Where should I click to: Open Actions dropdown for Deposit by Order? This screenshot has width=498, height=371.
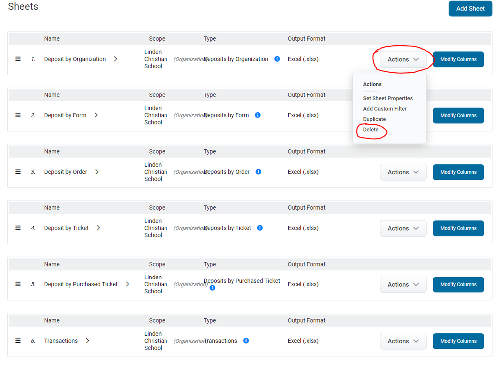[x=403, y=172]
